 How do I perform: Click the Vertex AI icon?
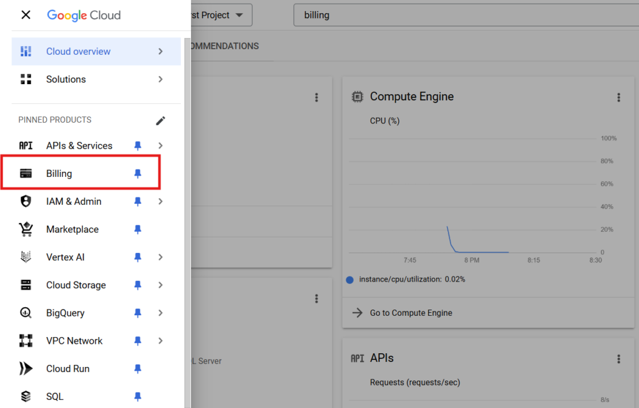[26, 257]
